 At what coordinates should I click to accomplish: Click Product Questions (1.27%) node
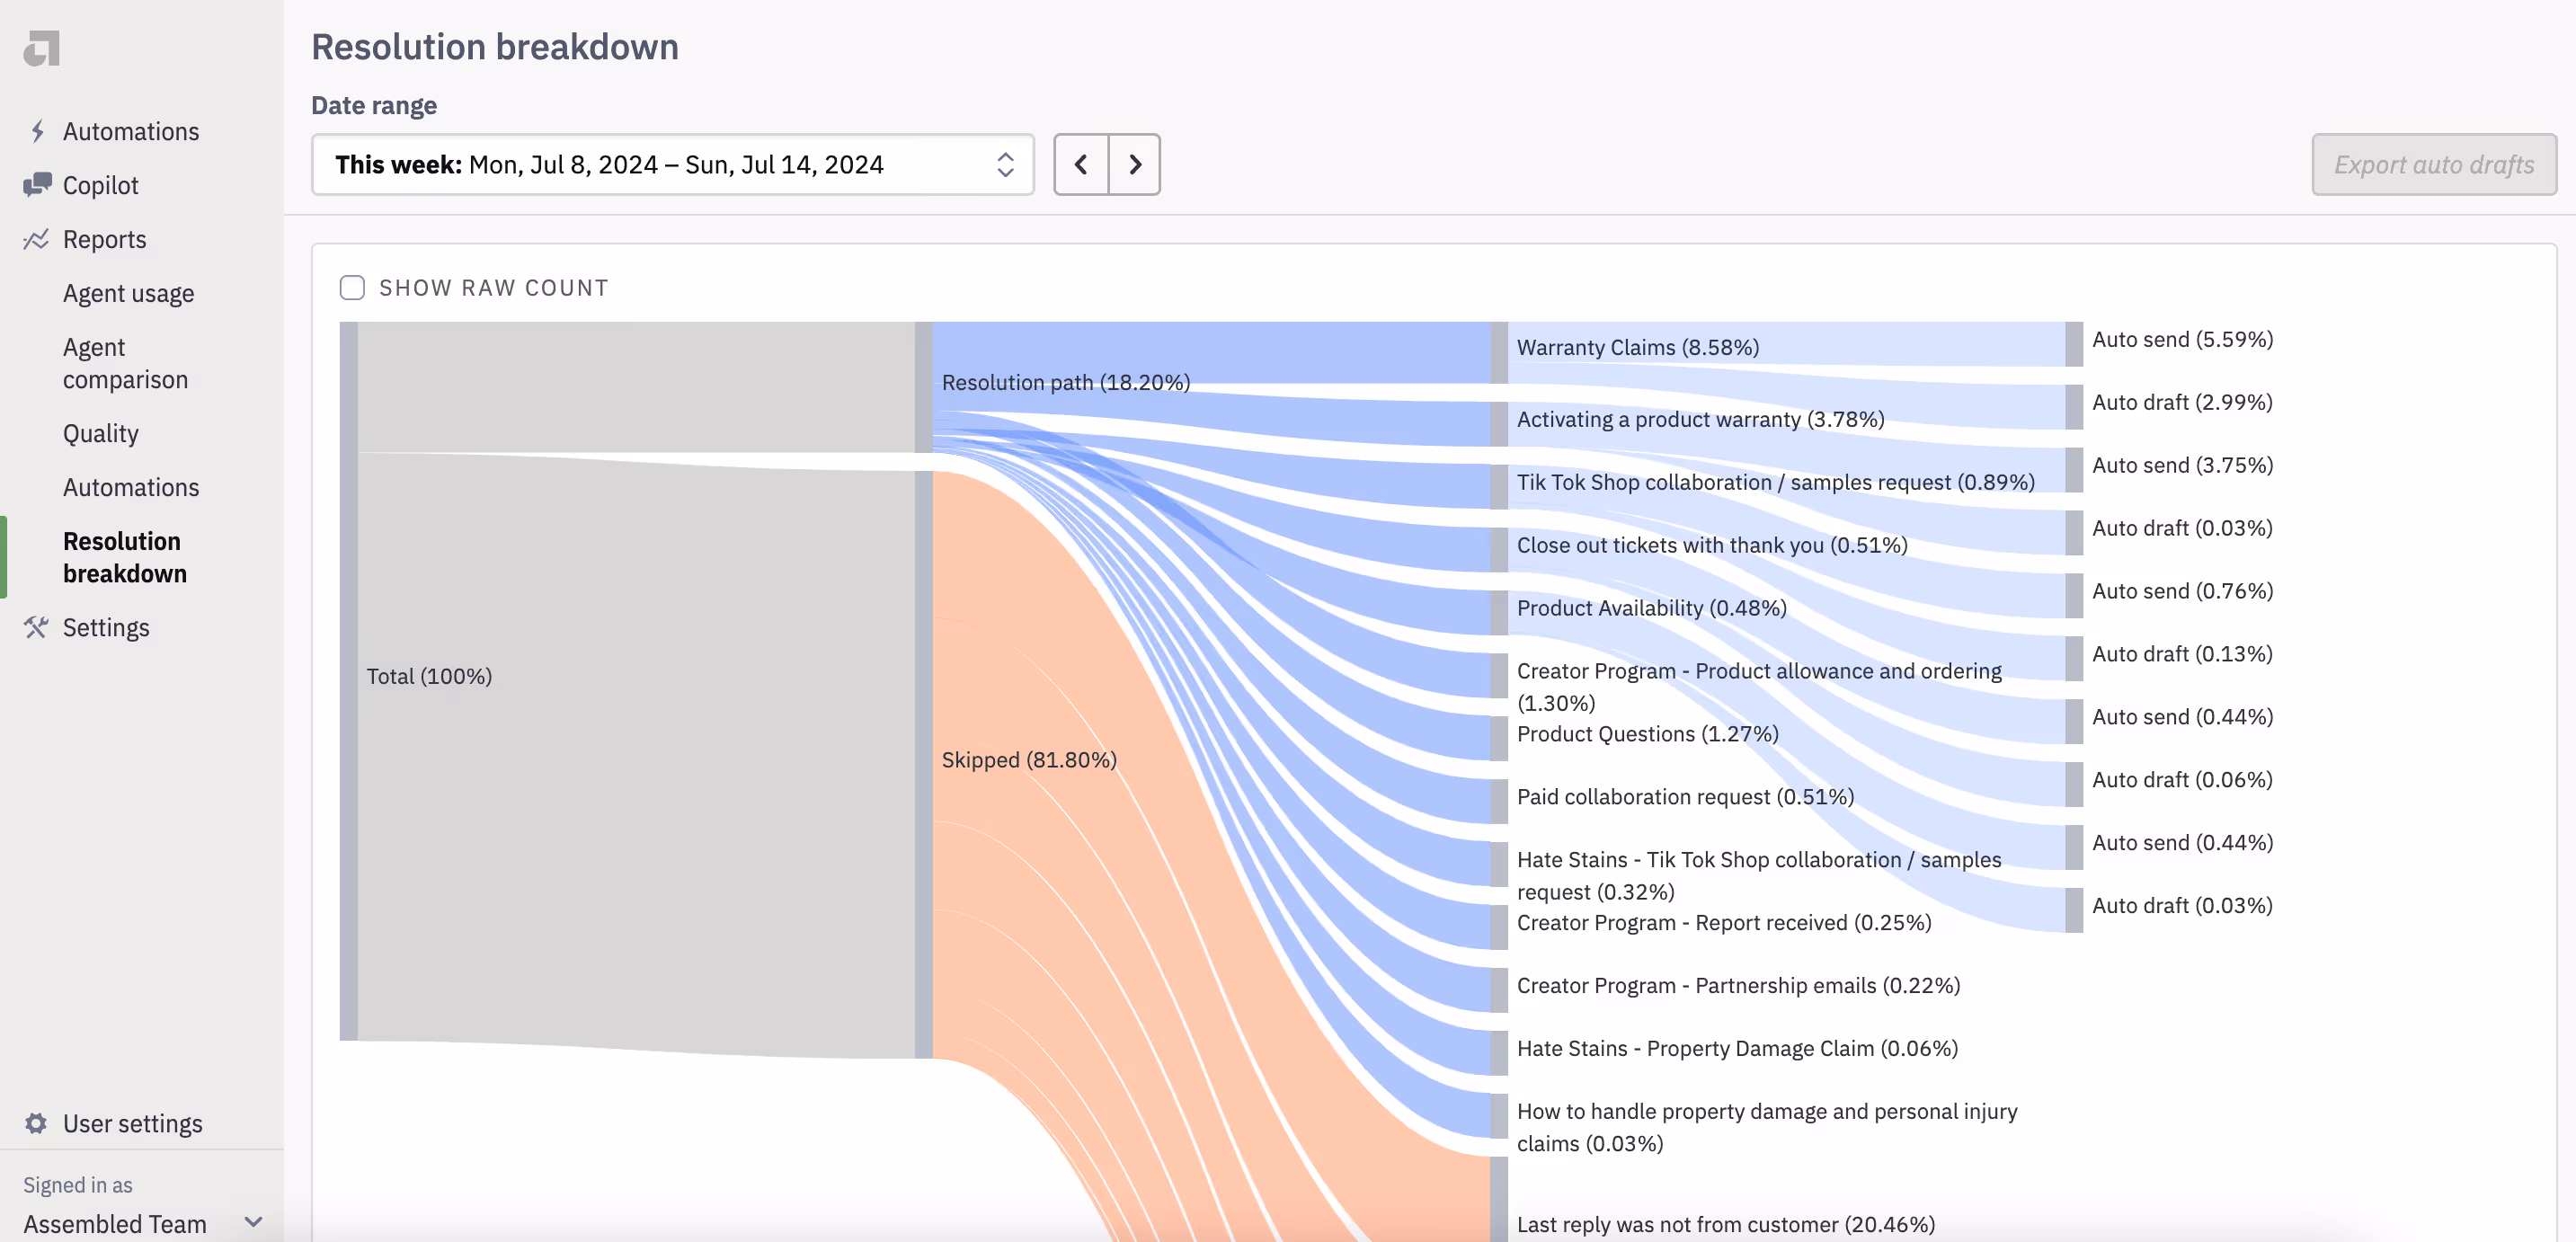click(x=1647, y=733)
